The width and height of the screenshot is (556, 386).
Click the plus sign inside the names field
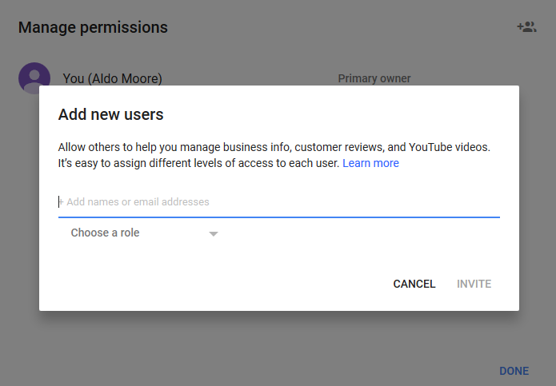pos(61,202)
